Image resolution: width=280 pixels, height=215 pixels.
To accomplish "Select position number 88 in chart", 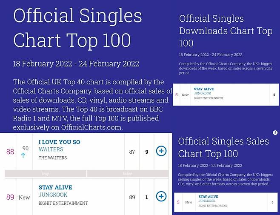I will point(10,152).
